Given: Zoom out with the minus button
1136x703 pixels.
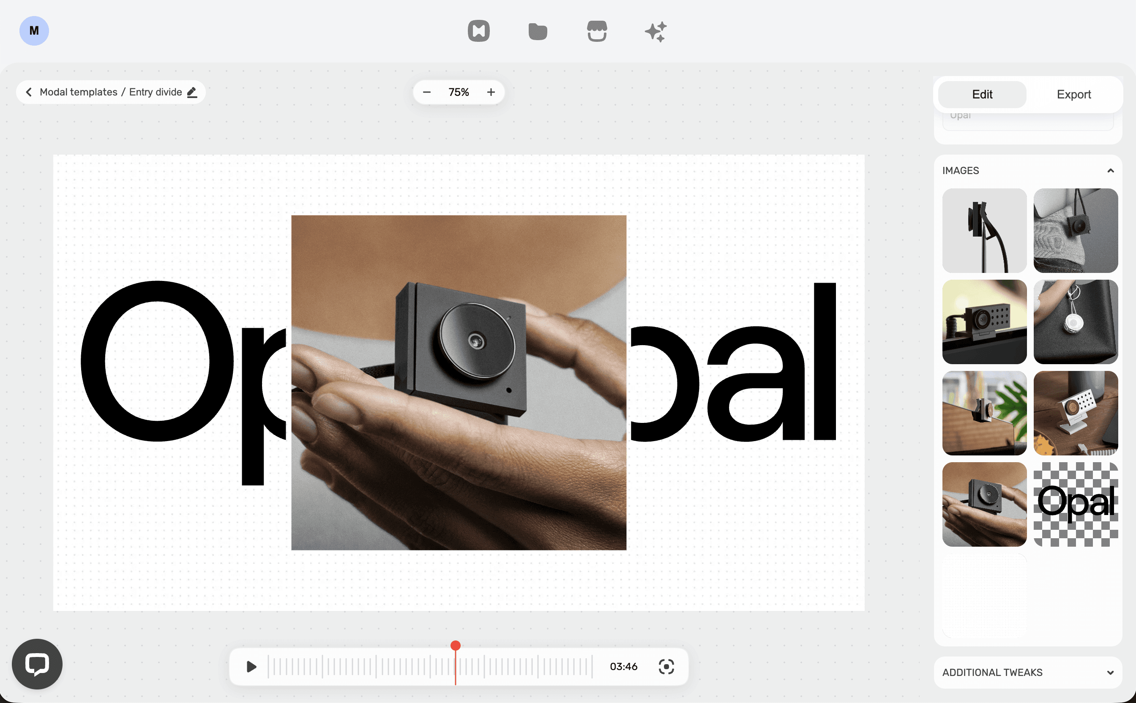Looking at the screenshot, I should click(x=426, y=92).
